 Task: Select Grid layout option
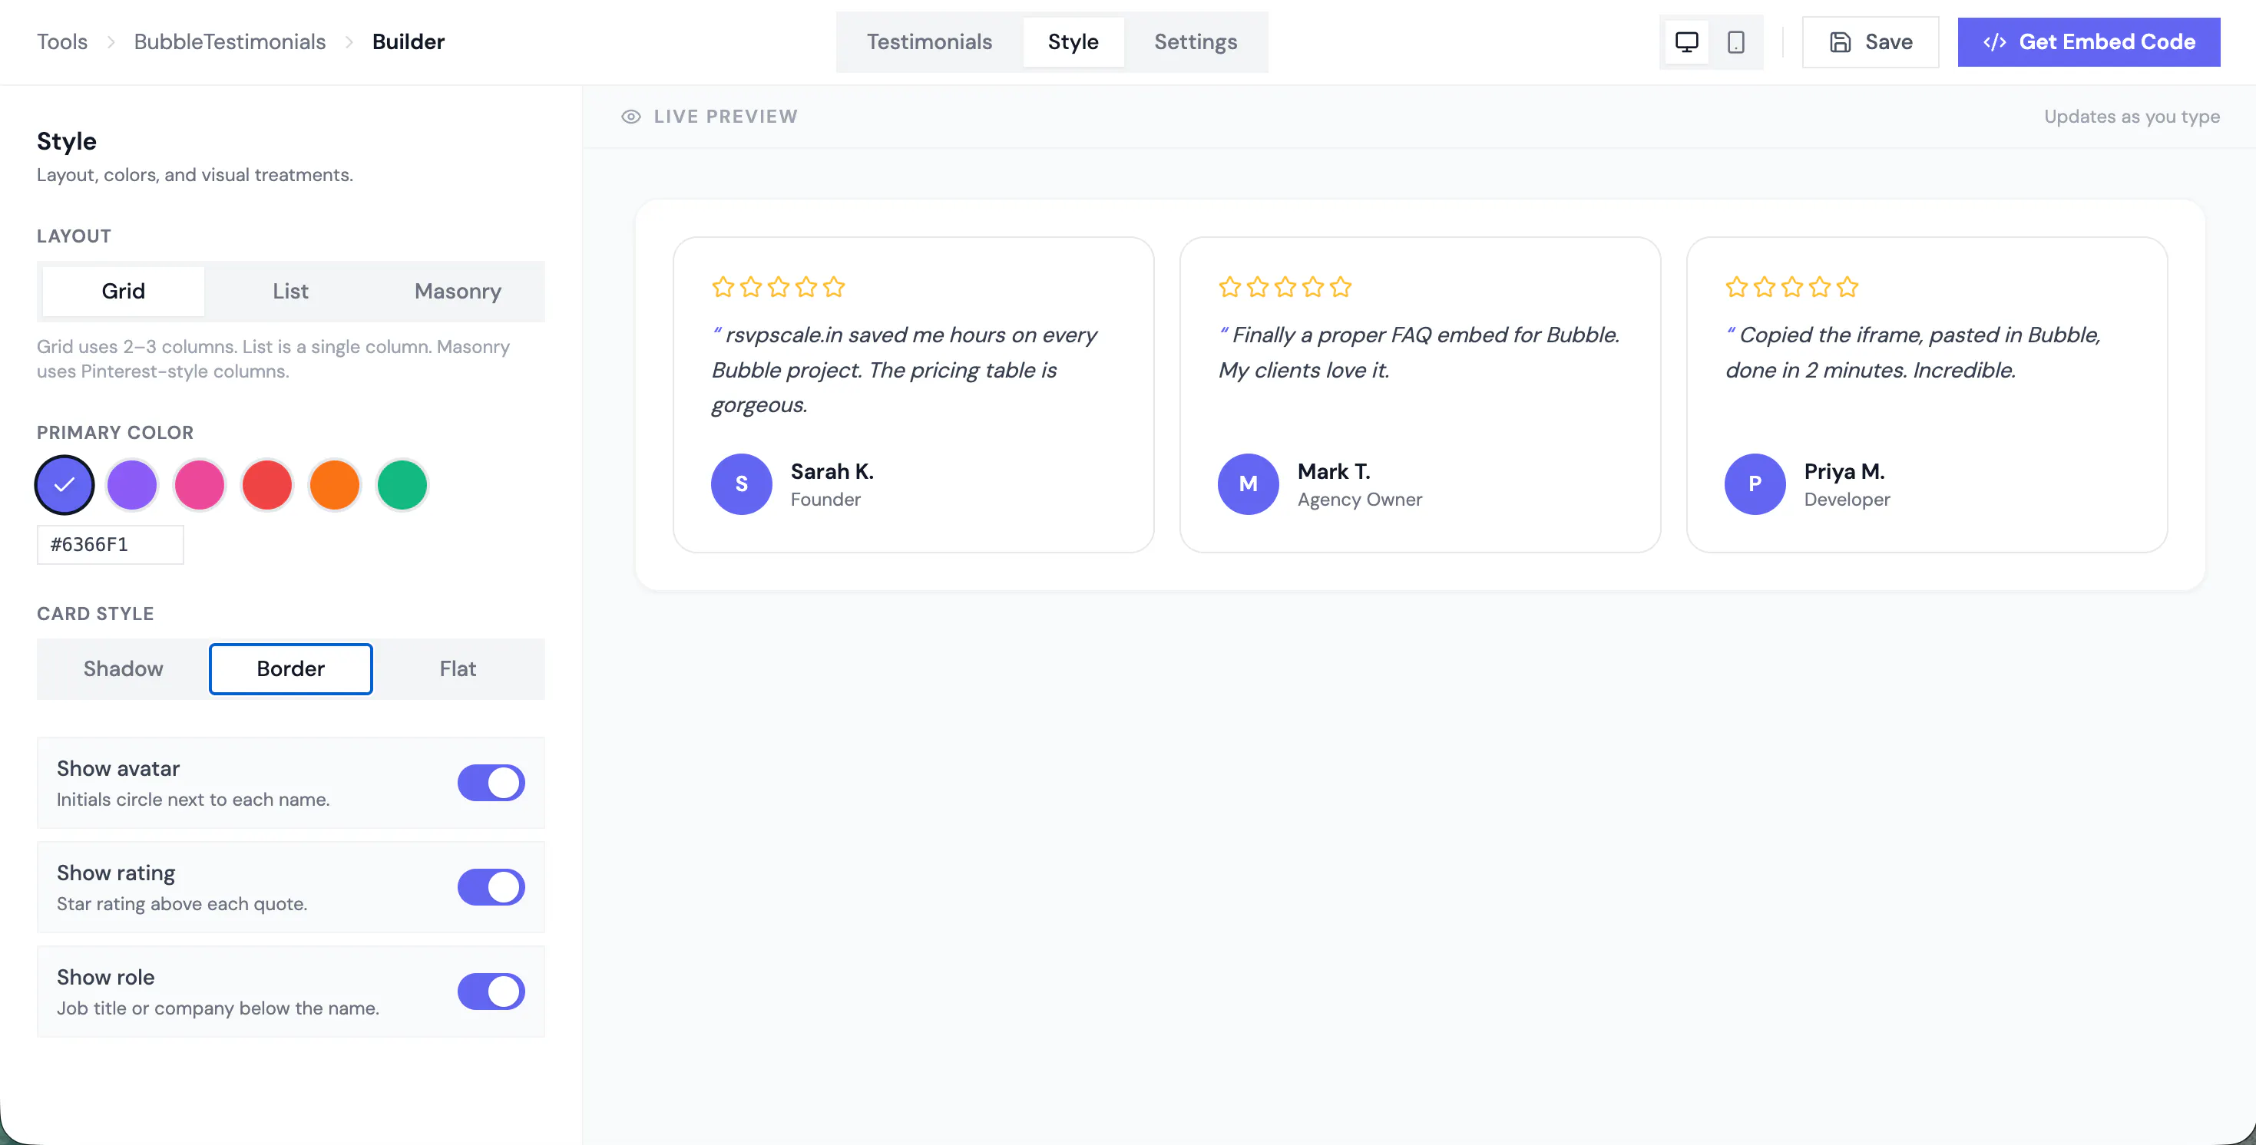click(x=124, y=291)
